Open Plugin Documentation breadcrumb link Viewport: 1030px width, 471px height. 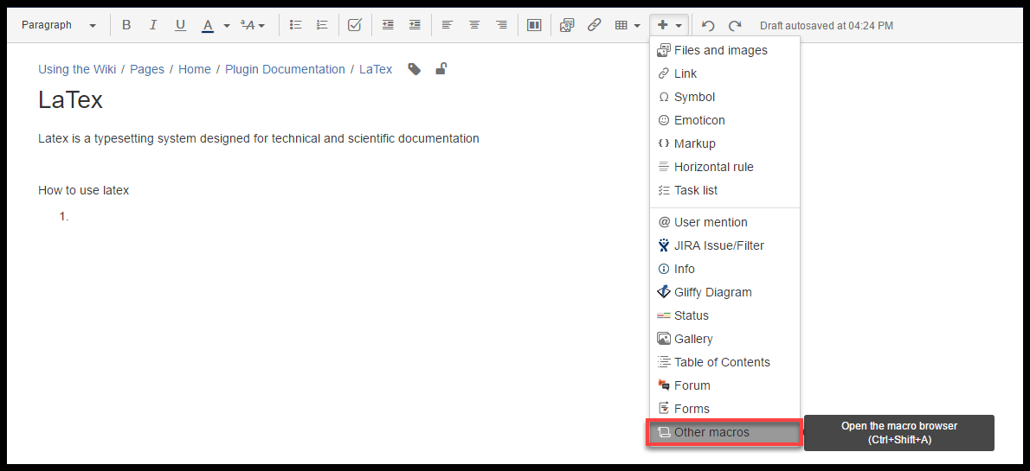285,69
